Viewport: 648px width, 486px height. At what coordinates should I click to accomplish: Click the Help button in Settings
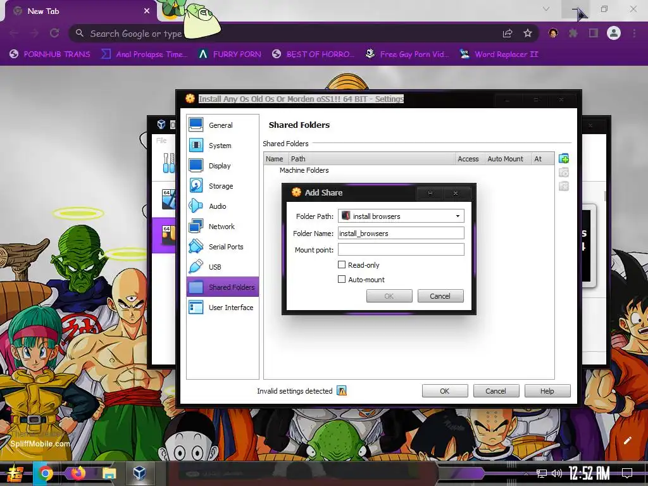(x=547, y=391)
